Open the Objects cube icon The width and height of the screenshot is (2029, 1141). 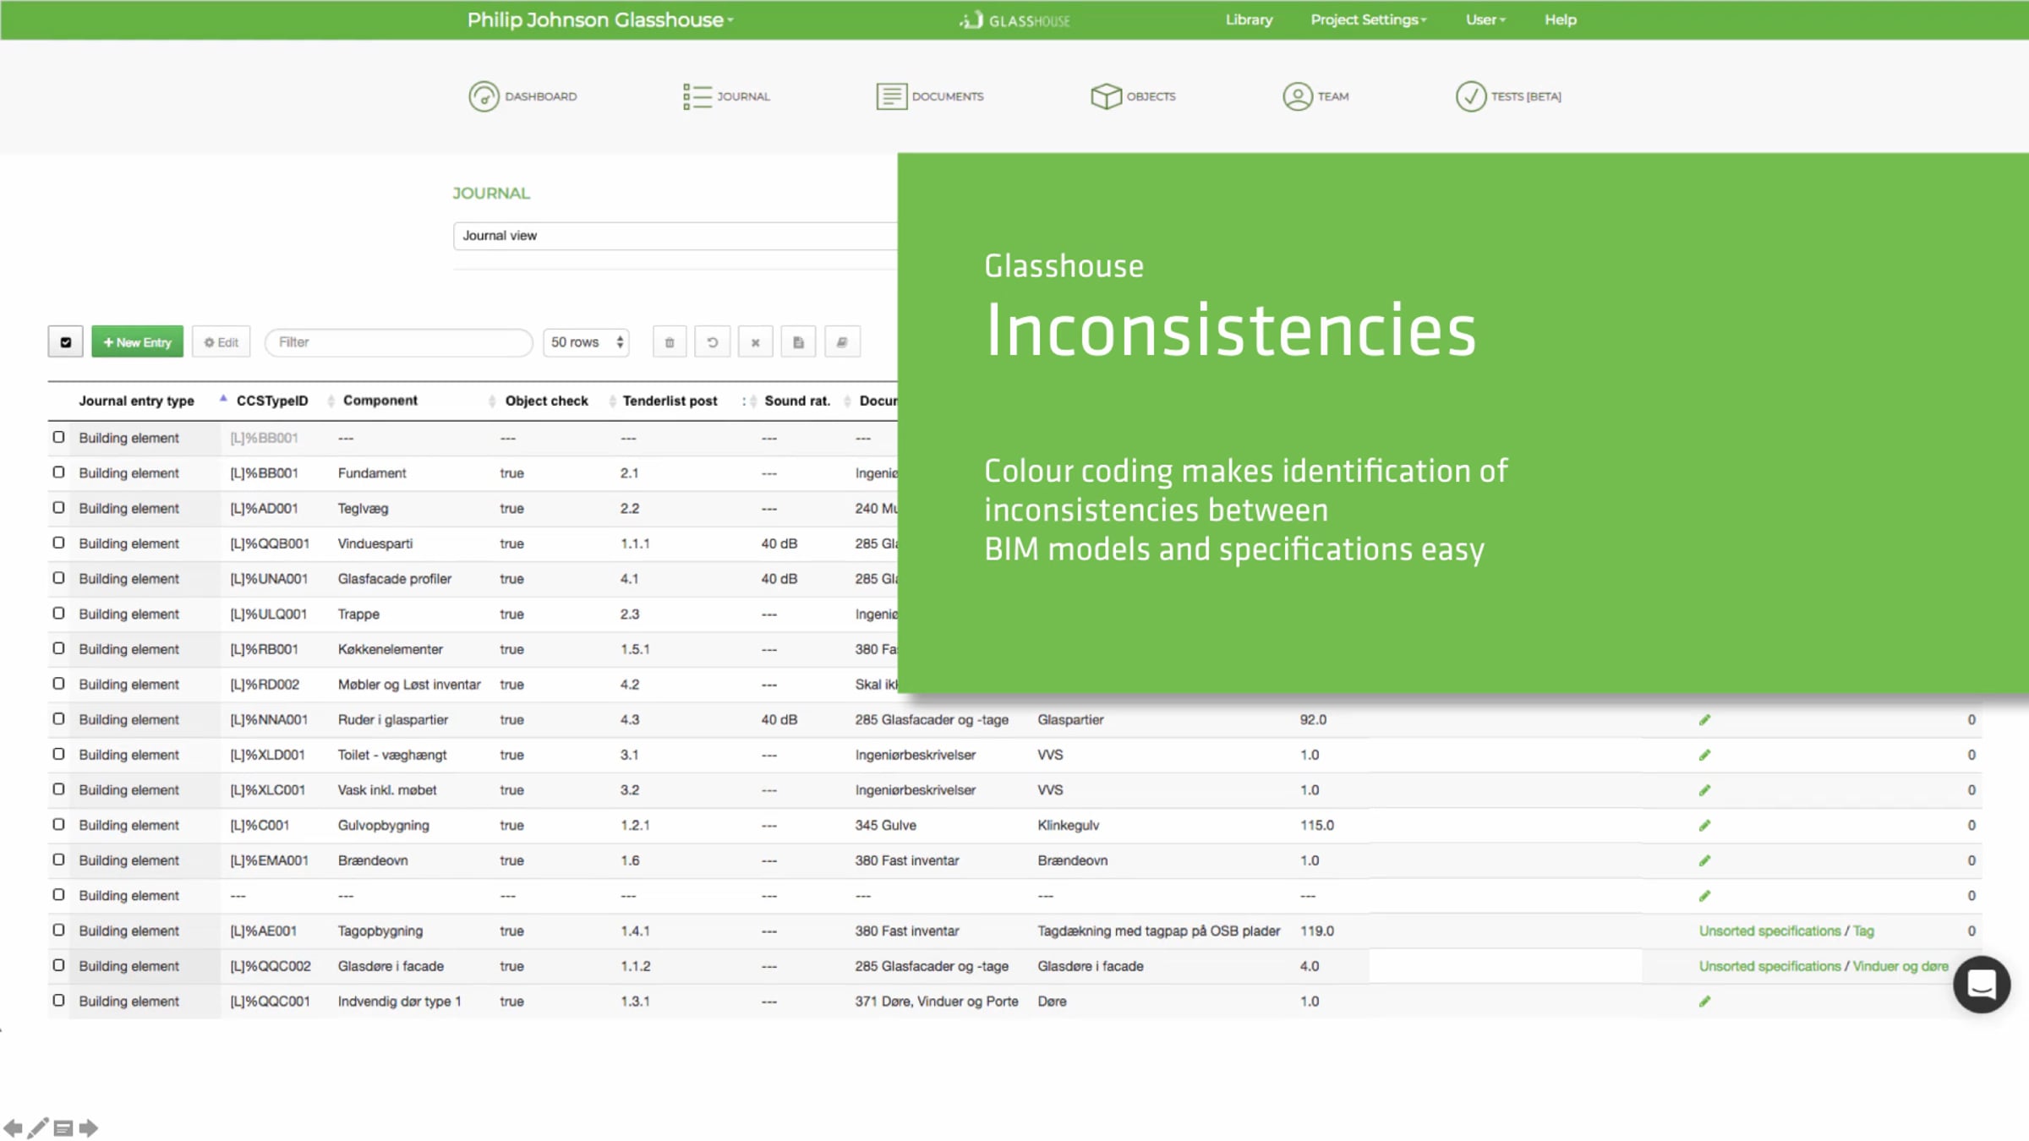point(1106,96)
